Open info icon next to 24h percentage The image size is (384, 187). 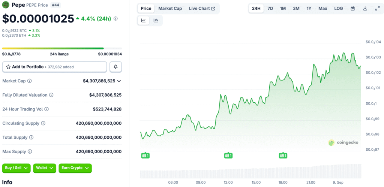pos(115,19)
